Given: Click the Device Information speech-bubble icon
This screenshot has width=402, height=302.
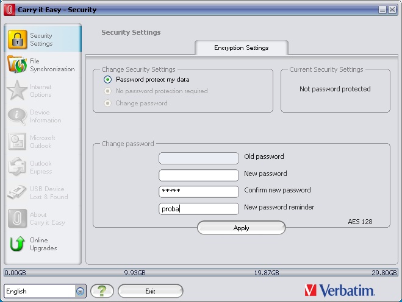Looking at the screenshot, I should (x=17, y=116).
